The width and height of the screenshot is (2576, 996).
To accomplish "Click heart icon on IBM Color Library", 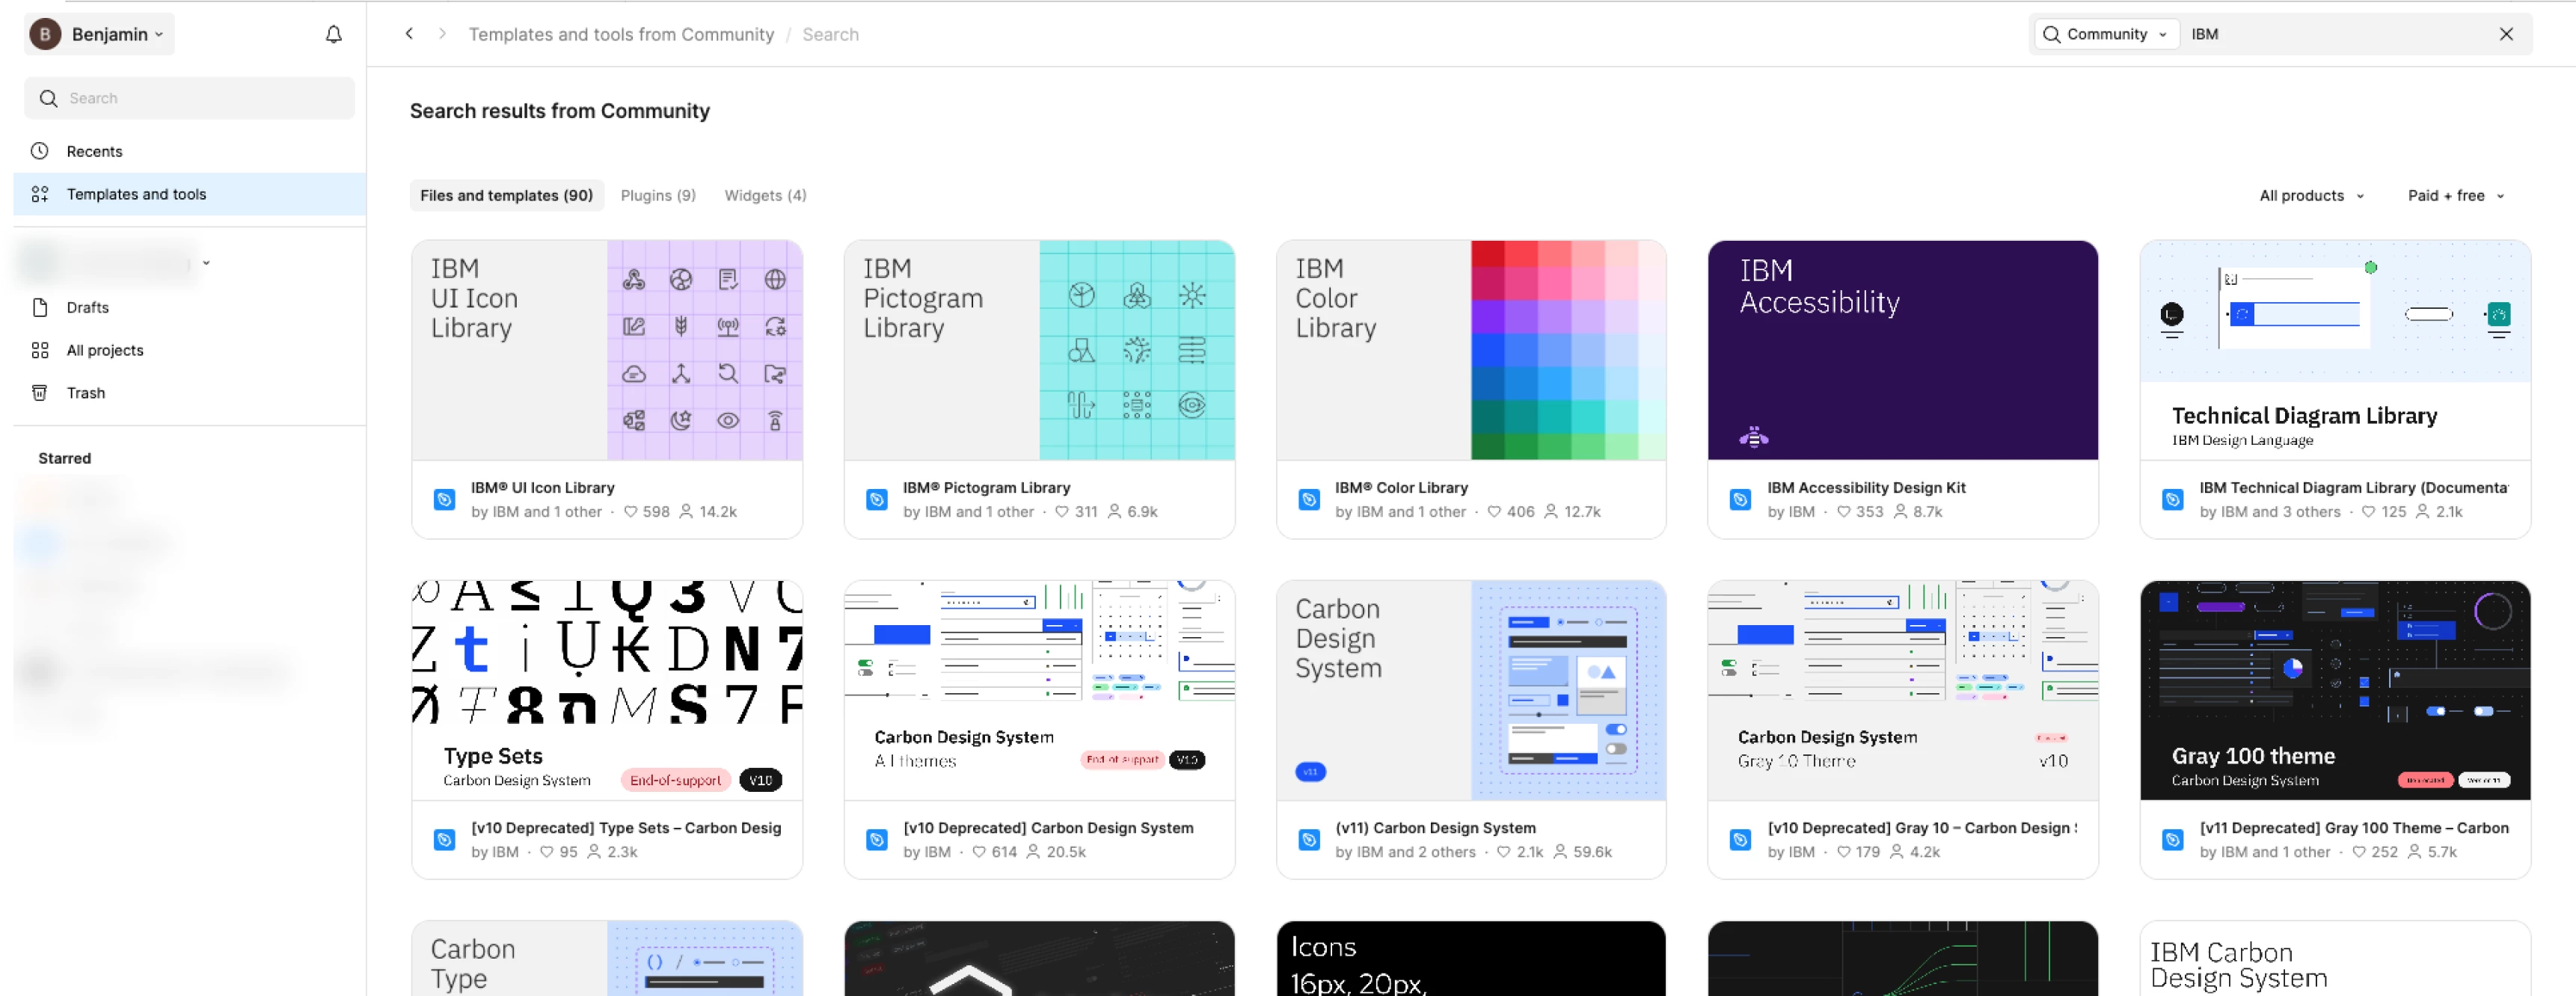I will [x=1494, y=511].
